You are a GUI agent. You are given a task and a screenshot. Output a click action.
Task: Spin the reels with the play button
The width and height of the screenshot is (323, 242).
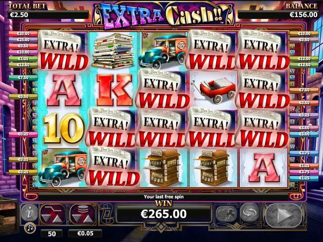[284, 215]
